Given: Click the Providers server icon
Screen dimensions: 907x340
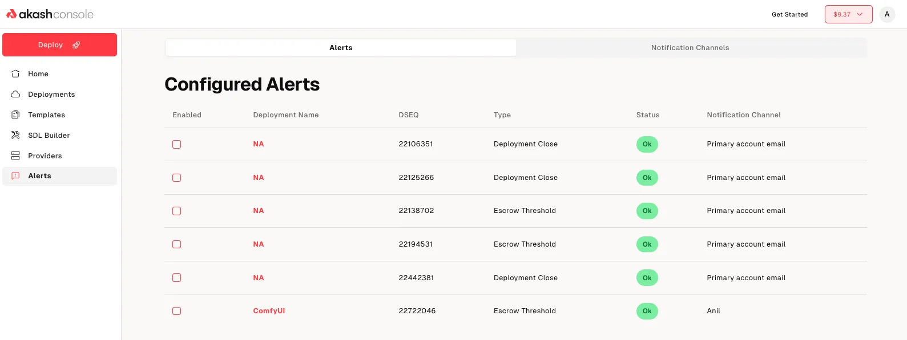Looking at the screenshot, I should [x=15, y=156].
